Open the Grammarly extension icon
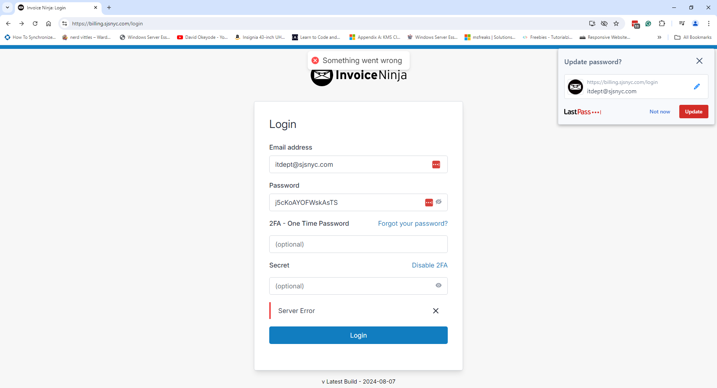This screenshot has width=717, height=388. (648, 24)
